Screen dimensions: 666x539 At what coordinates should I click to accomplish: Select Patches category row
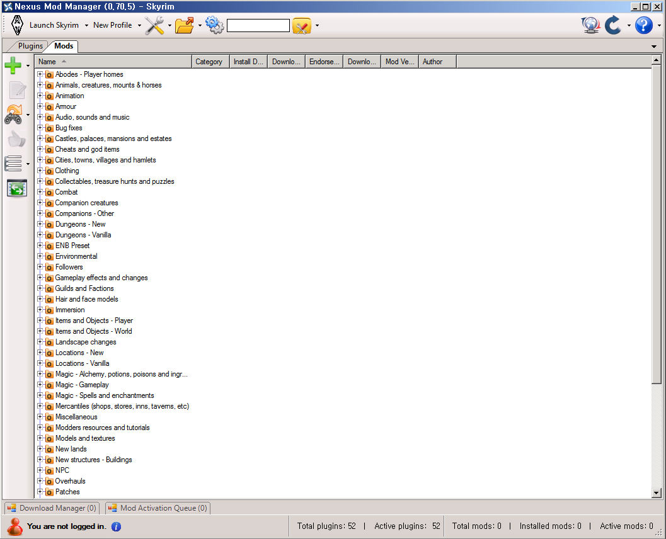(x=67, y=492)
